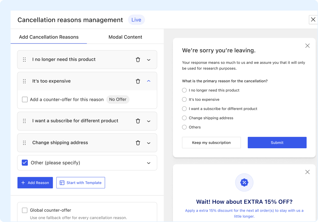Screen dimensions: 318x222
Task: Click Keep my subscription button
Action: click(x=211, y=142)
